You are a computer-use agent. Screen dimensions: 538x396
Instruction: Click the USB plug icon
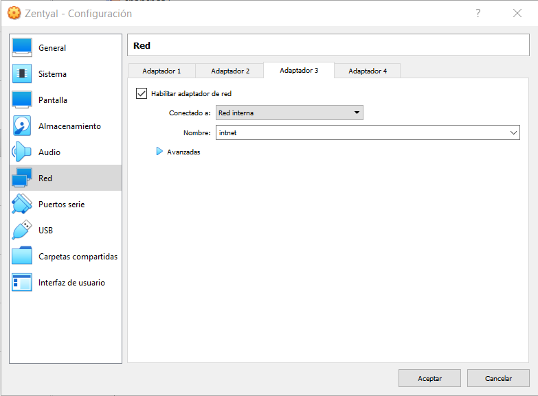pyautogui.click(x=22, y=230)
